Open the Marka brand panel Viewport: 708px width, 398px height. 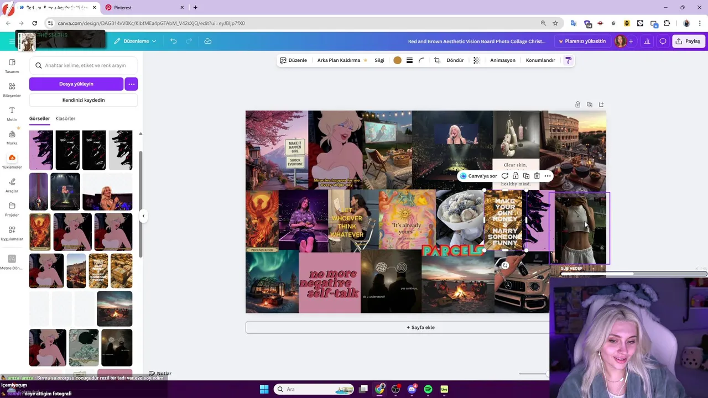tap(12, 138)
